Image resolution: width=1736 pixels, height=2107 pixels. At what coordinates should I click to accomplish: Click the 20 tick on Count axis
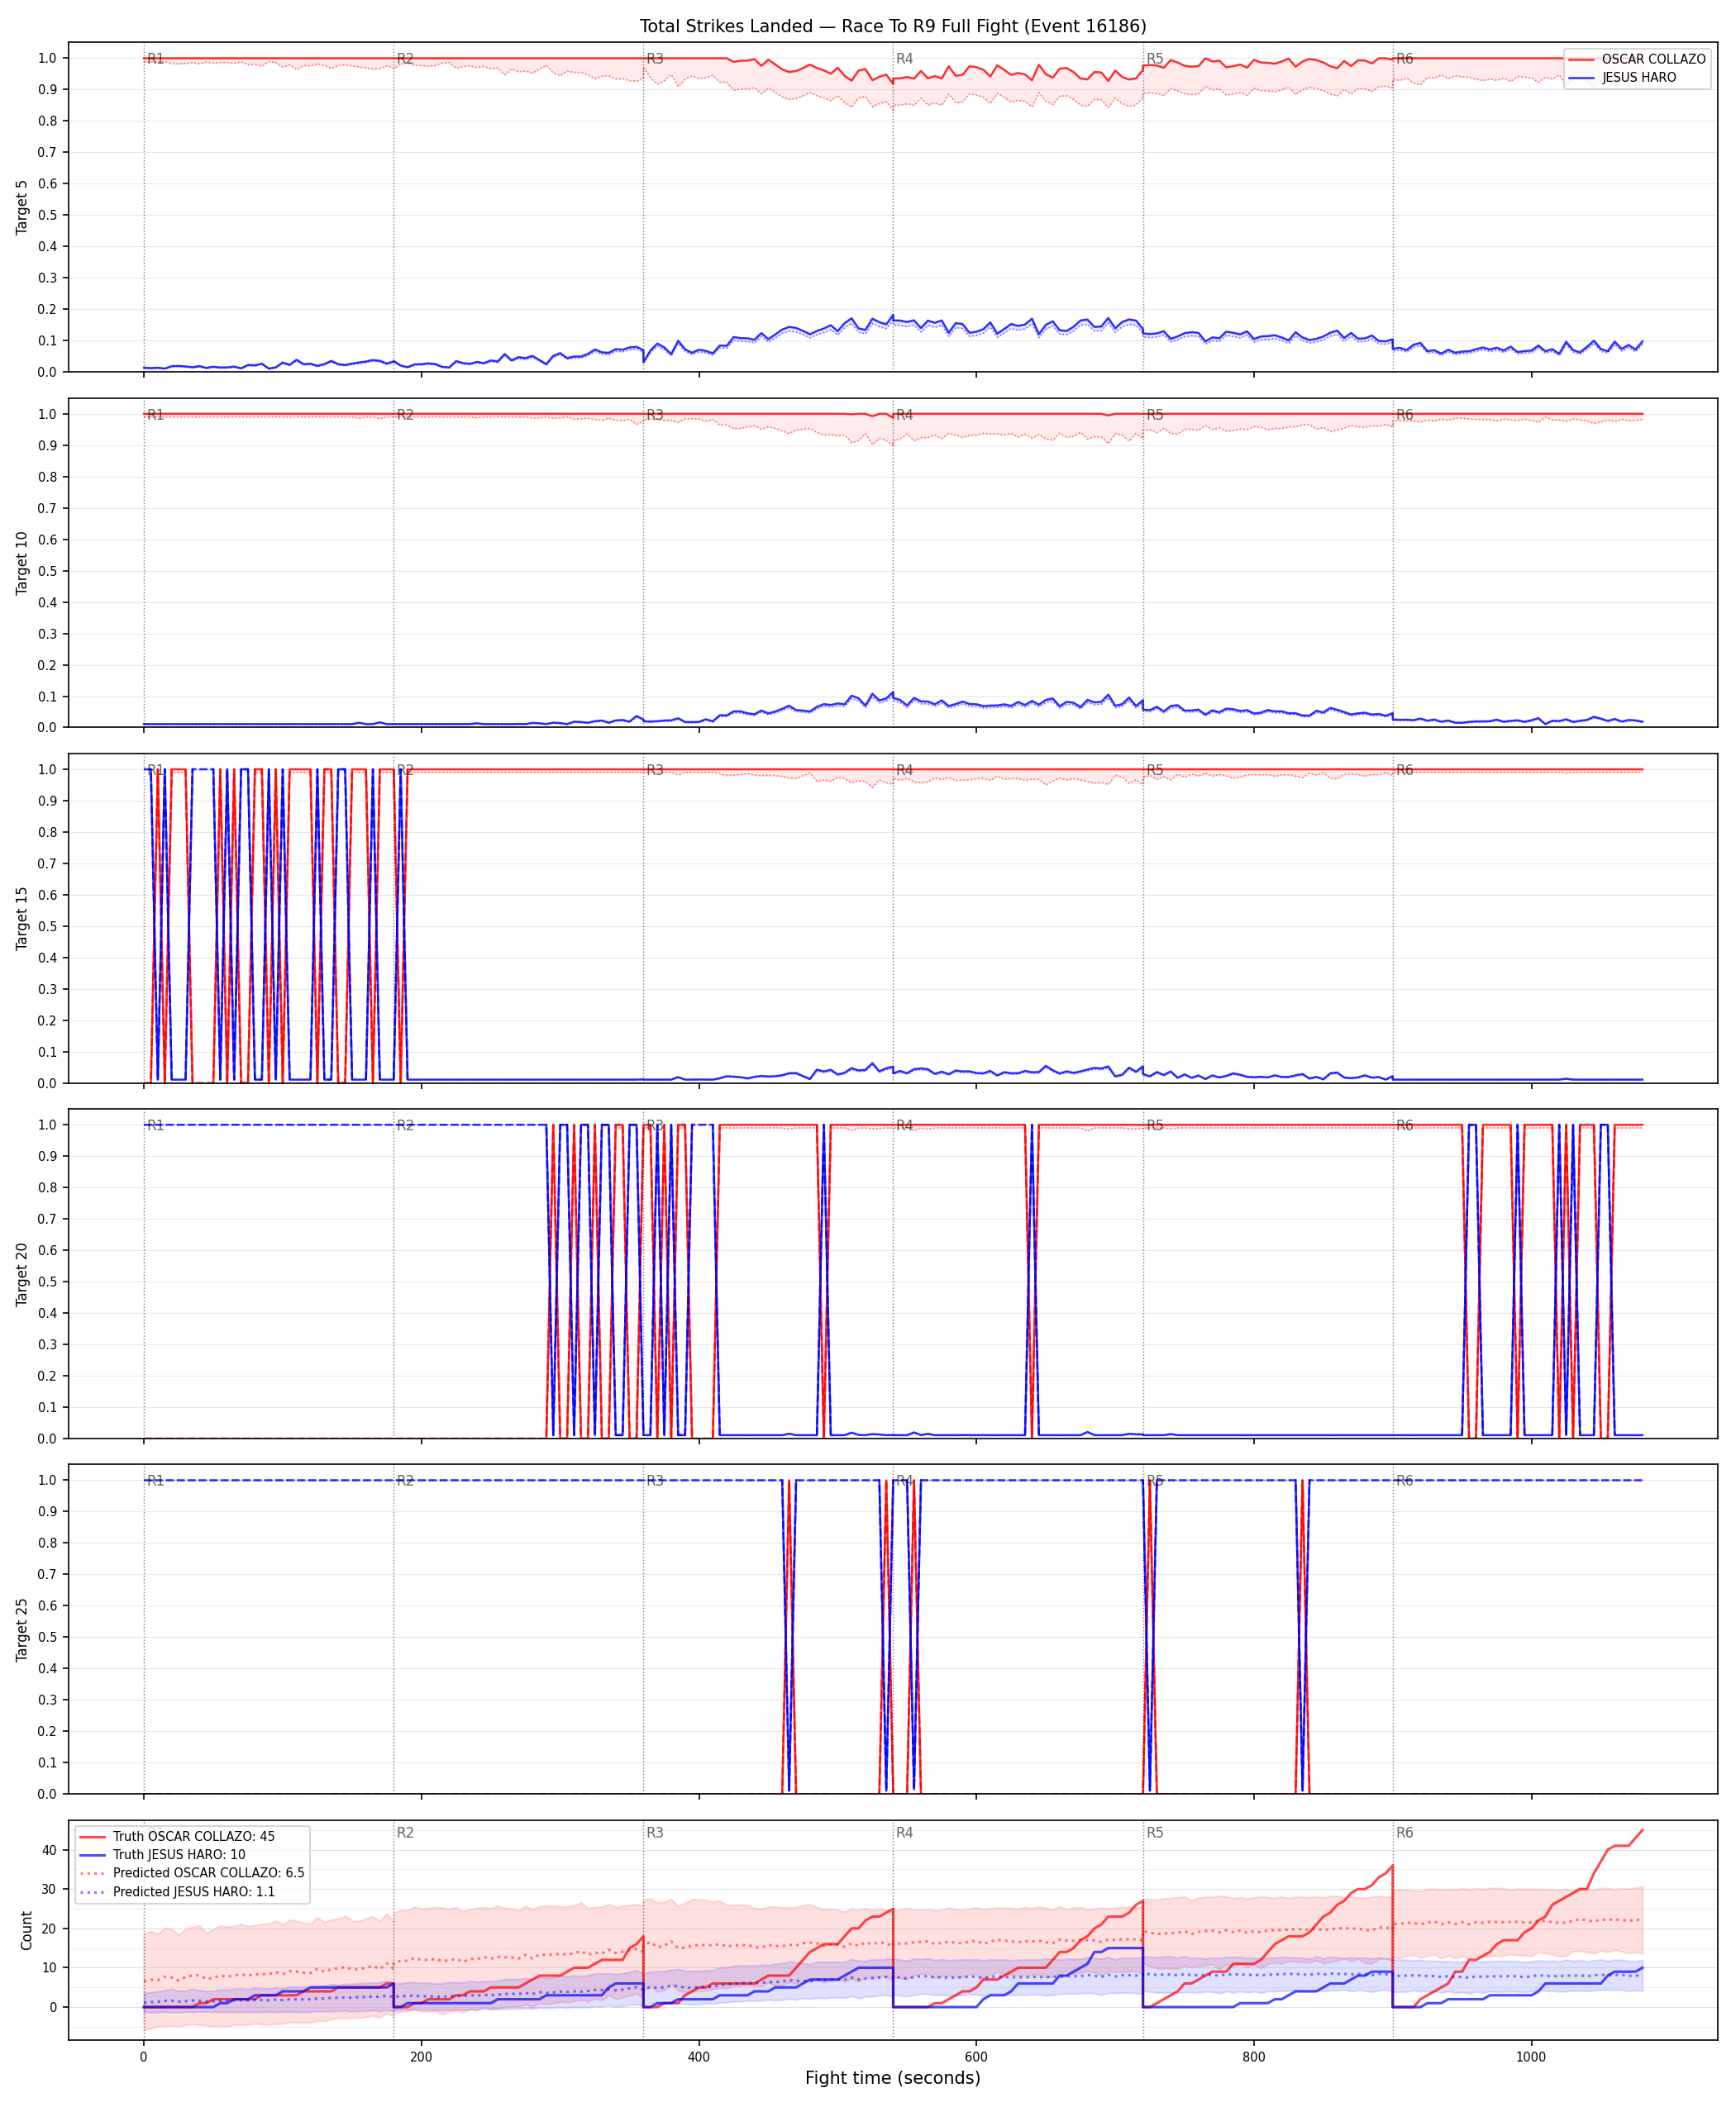pyautogui.click(x=49, y=1928)
